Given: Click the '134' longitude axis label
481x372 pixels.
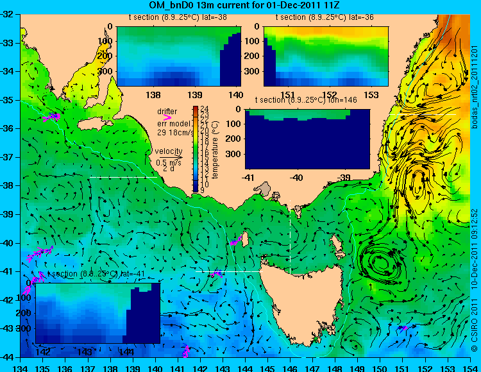Looking at the screenshot, I should (21, 368).
